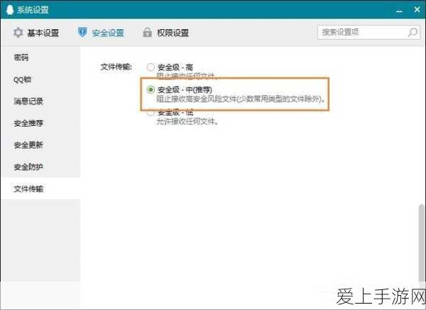Select QQ锁 in the sidebar
The image size is (426, 310).
40,80
